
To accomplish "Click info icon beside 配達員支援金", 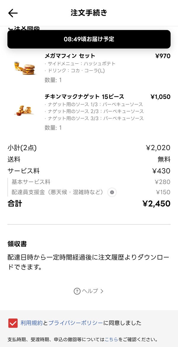I will tap(112, 192).
